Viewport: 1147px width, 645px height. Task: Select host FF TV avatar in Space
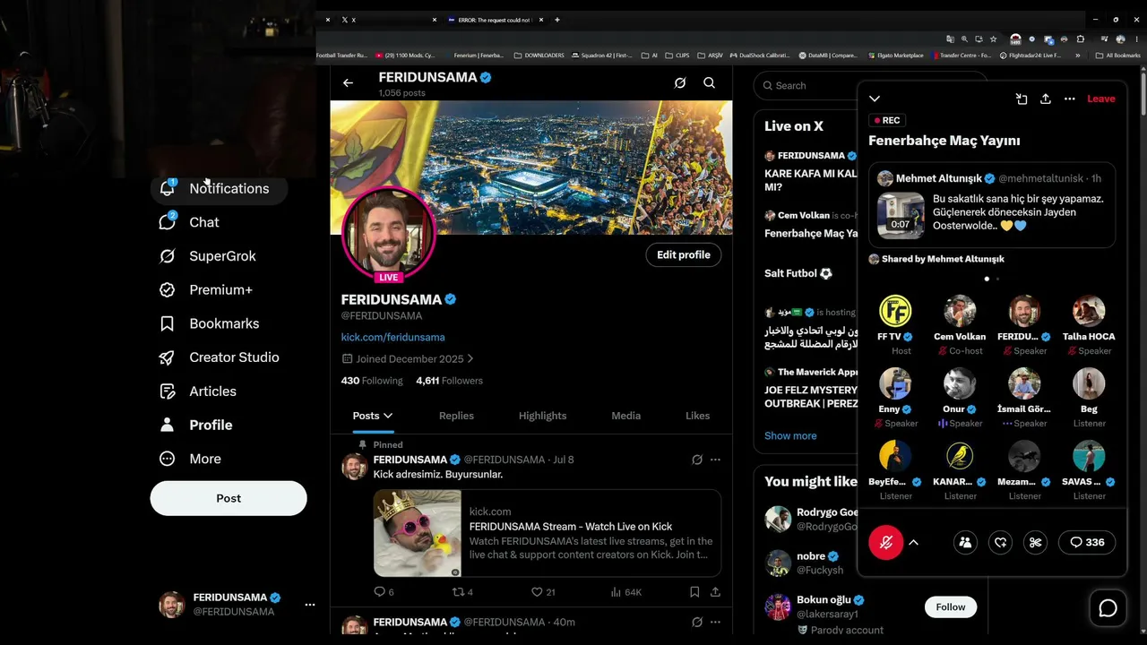point(895,311)
